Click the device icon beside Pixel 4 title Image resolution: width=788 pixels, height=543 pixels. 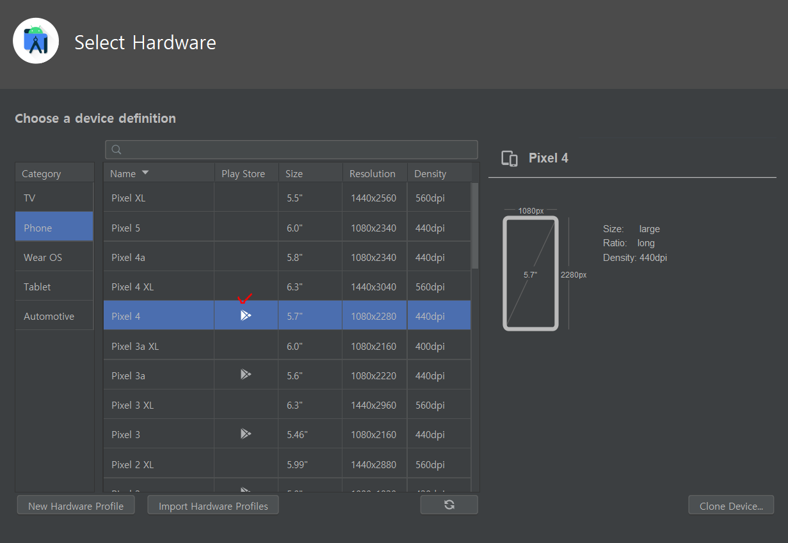pos(510,159)
